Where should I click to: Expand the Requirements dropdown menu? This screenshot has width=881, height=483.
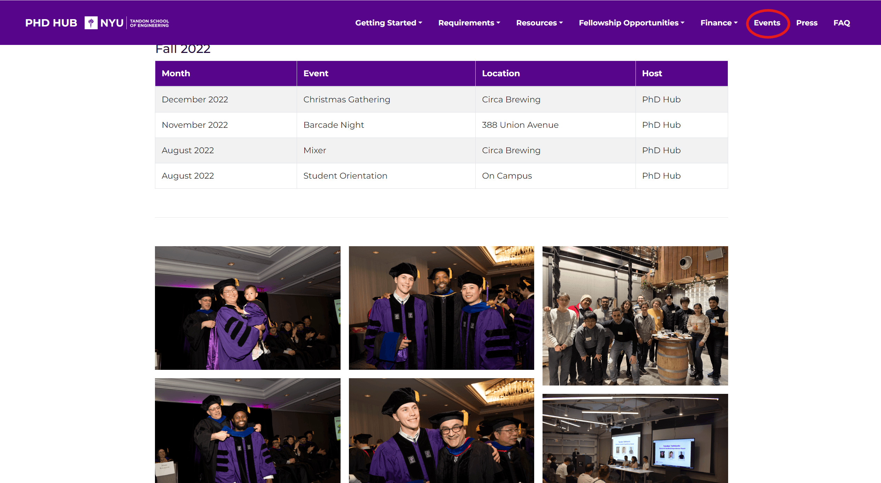point(469,23)
